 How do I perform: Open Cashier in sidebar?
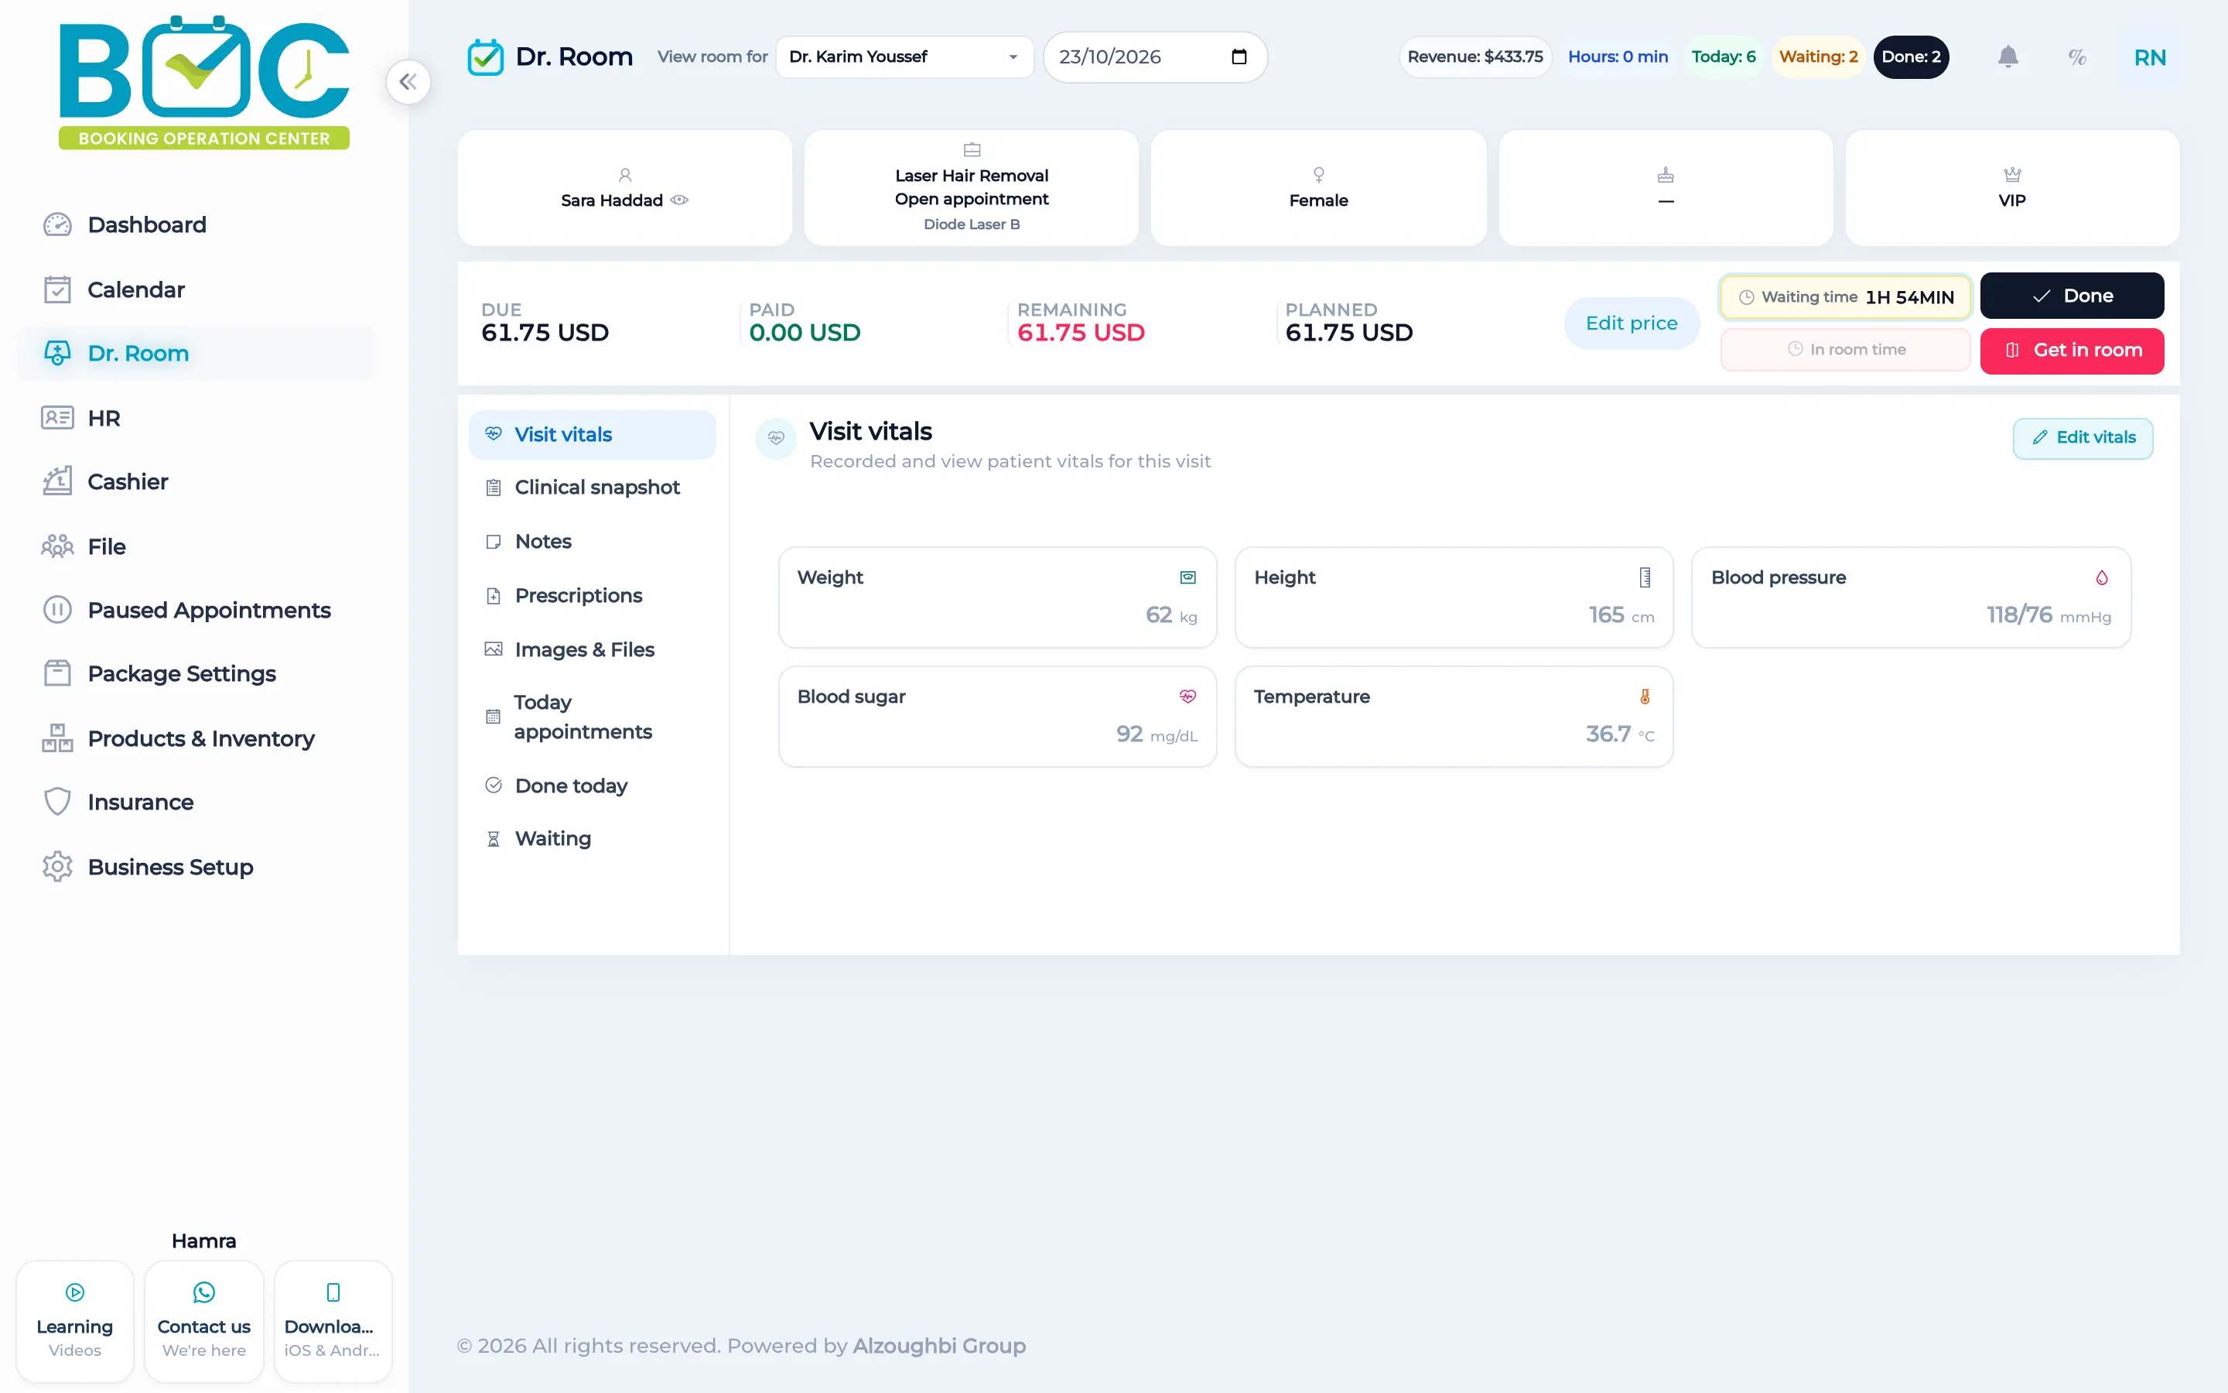pos(196,482)
